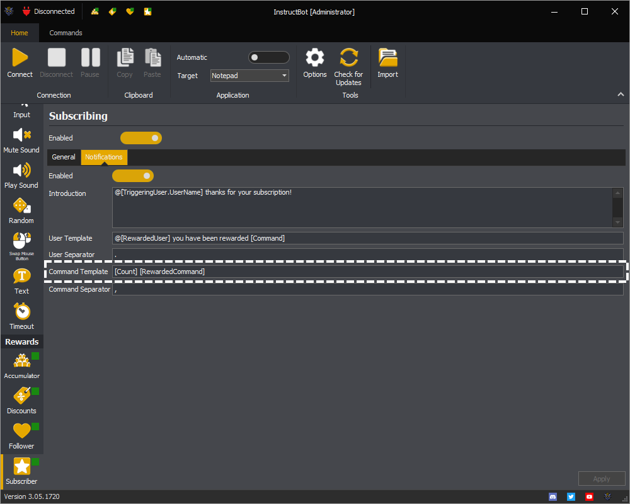Click the discount tag quick-access icon in title bar

coord(113,12)
